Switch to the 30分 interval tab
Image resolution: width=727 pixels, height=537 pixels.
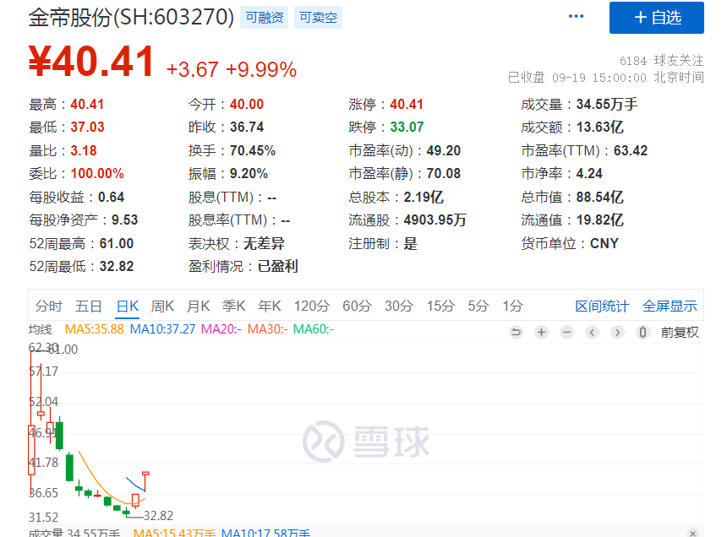click(399, 306)
